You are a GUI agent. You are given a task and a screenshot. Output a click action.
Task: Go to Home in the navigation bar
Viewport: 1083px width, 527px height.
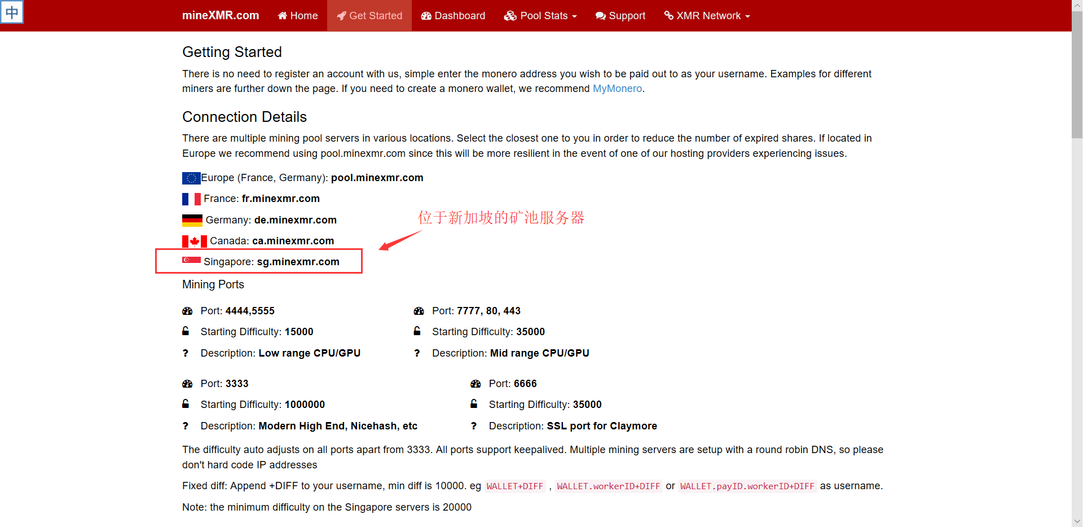coord(298,16)
